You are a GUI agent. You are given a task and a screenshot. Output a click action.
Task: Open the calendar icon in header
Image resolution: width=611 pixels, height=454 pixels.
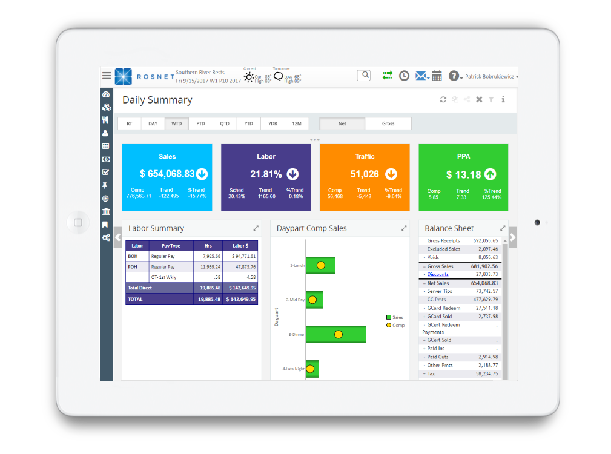point(437,76)
